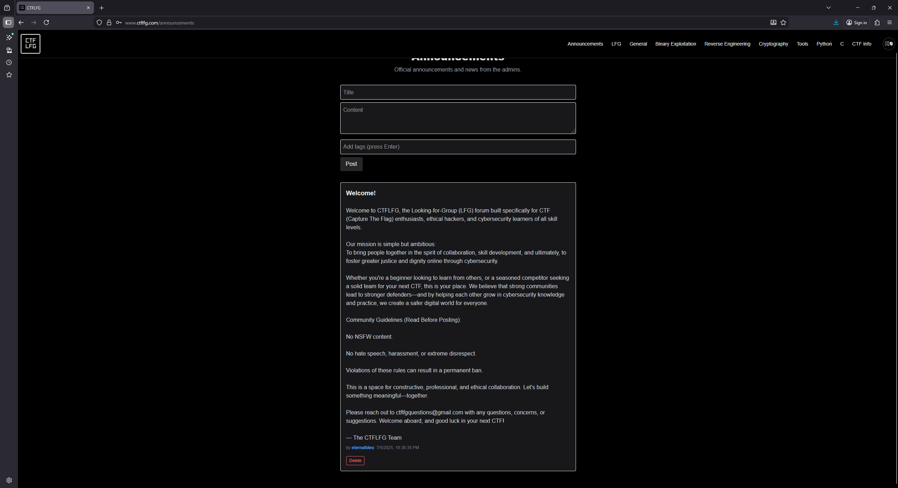Click the CTF LFG site logo
Screen dimensions: 898x488
point(31,44)
